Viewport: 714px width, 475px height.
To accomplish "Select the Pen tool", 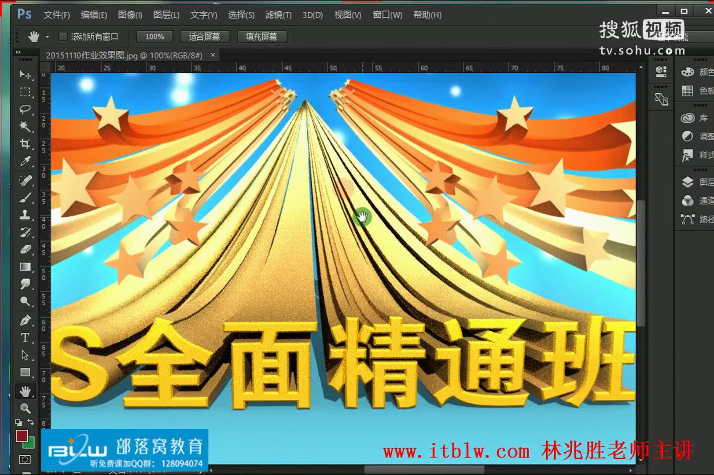I will (25, 320).
